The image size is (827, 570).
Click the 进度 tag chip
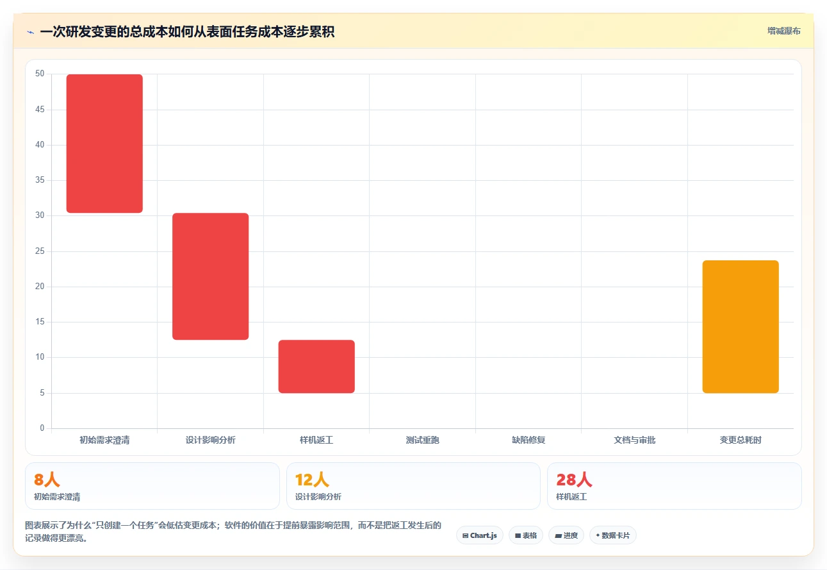click(566, 535)
